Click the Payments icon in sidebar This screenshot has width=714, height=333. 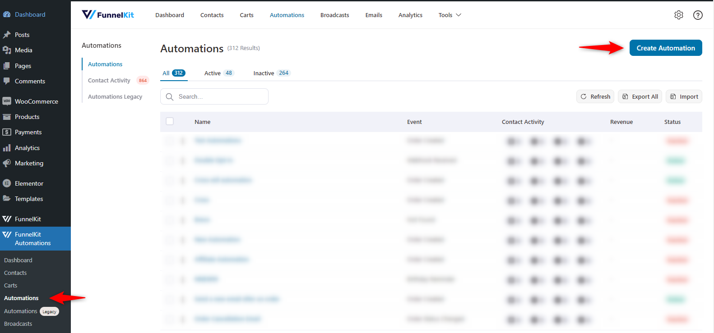(x=7, y=132)
